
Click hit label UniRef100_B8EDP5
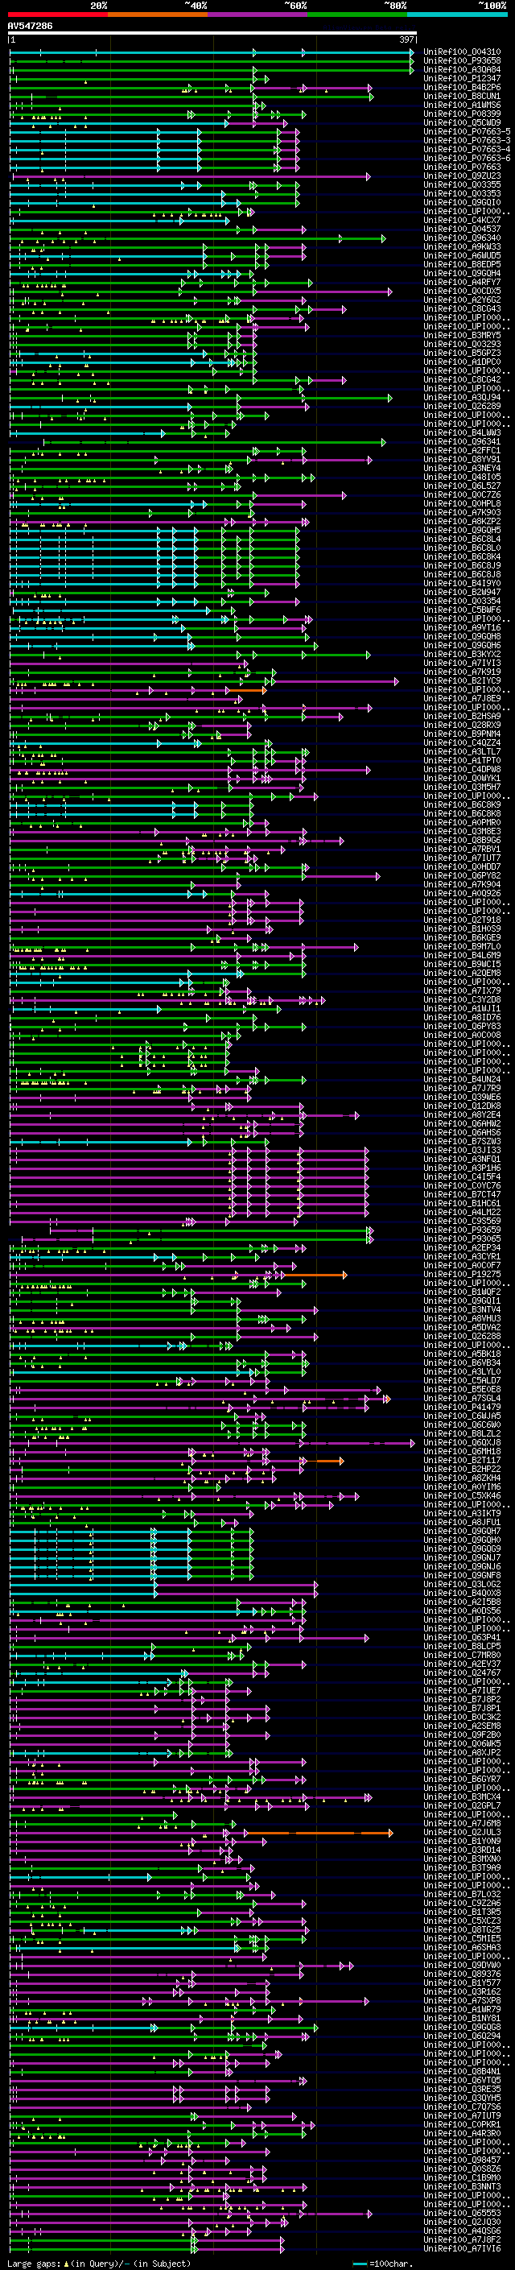pos(462,264)
